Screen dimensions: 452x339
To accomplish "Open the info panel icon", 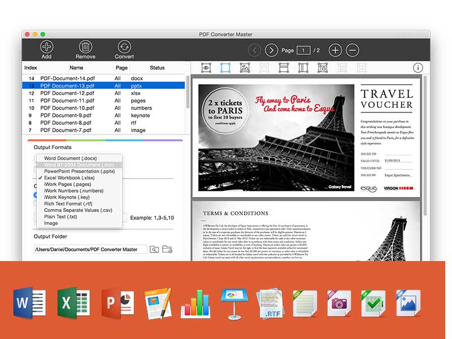I will (418, 68).
